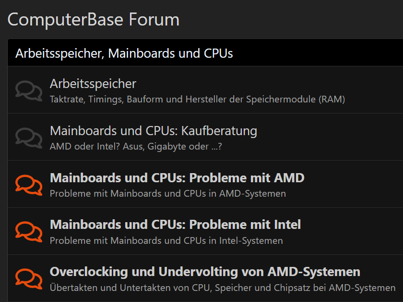Image resolution: width=403 pixels, height=302 pixels.
Task: Open the Arbeitsspeicher forum
Action: click(x=93, y=84)
